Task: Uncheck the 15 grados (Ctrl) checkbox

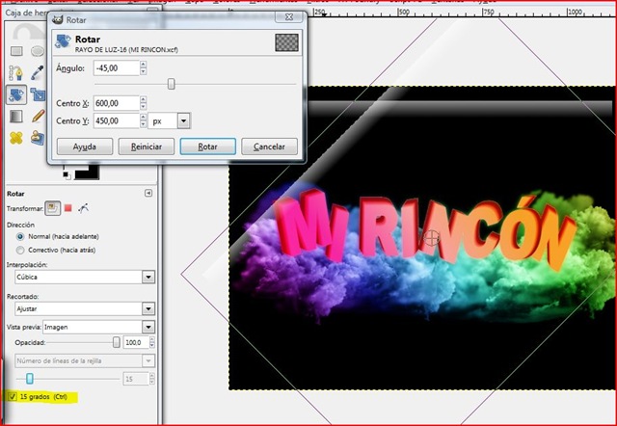Action: pos(12,396)
